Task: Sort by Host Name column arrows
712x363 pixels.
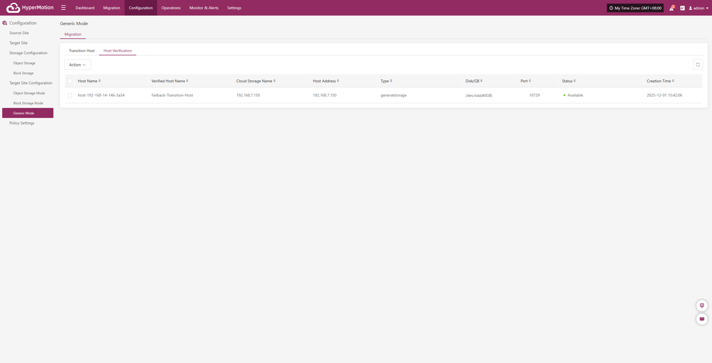Action: 100,81
